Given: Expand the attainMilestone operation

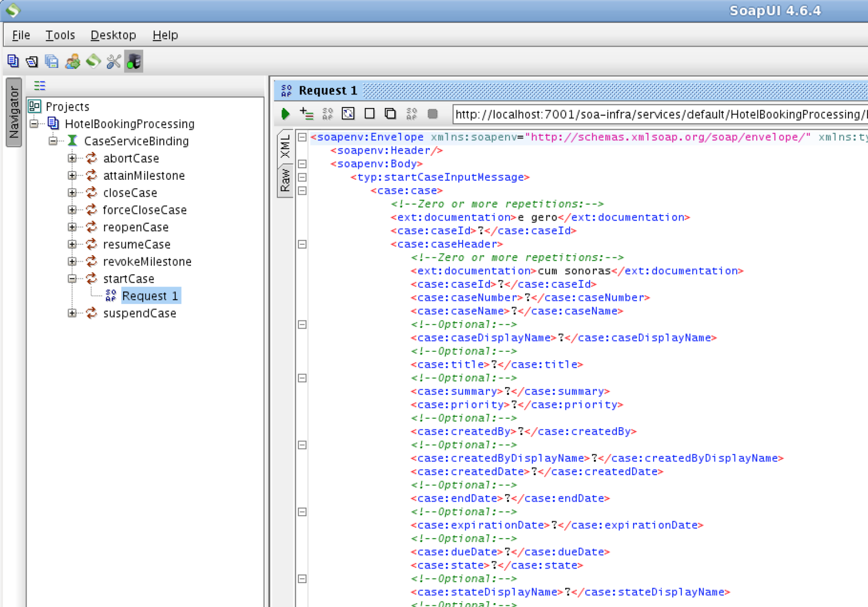Looking at the screenshot, I should point(72,175).
